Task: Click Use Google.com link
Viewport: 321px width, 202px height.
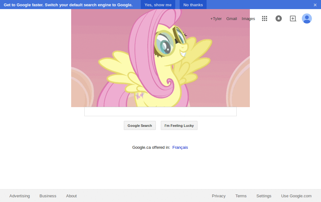Action: tap(296, 196)
